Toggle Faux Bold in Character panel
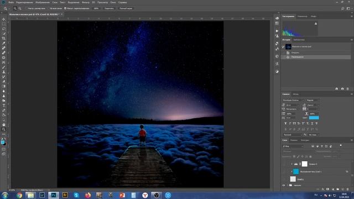 [x=285, y=123]
